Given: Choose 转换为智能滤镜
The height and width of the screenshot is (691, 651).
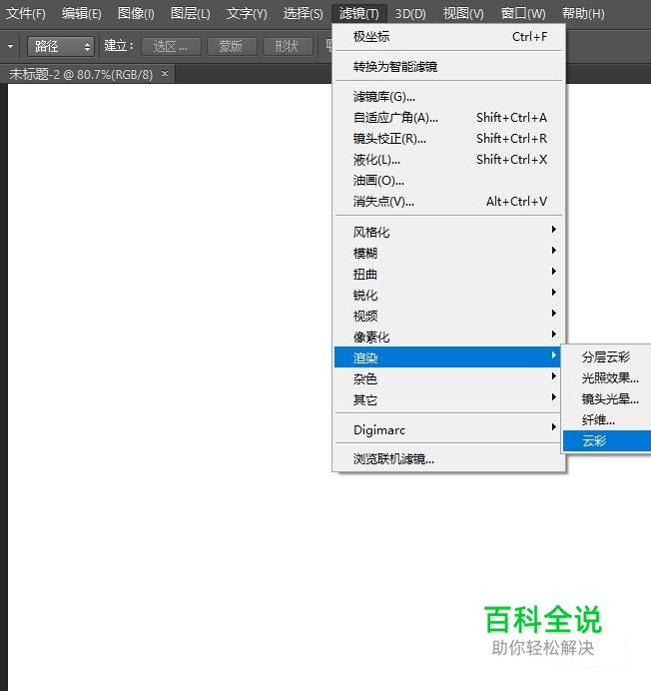Looking at the screenshot, I should (x=449, y=67).
